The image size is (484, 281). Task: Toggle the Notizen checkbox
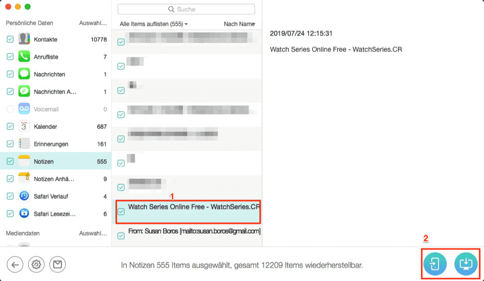10,161
